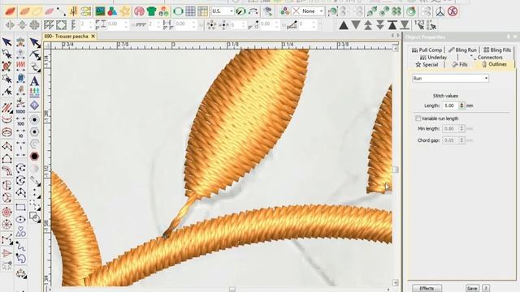Click the green T-shirt product icon
The width and height of the screenshot is (520, 292).
[x=152, y=11]
